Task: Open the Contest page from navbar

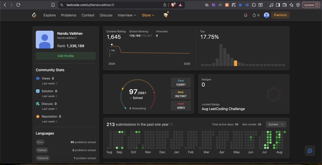Action: (x=88, y=15)
